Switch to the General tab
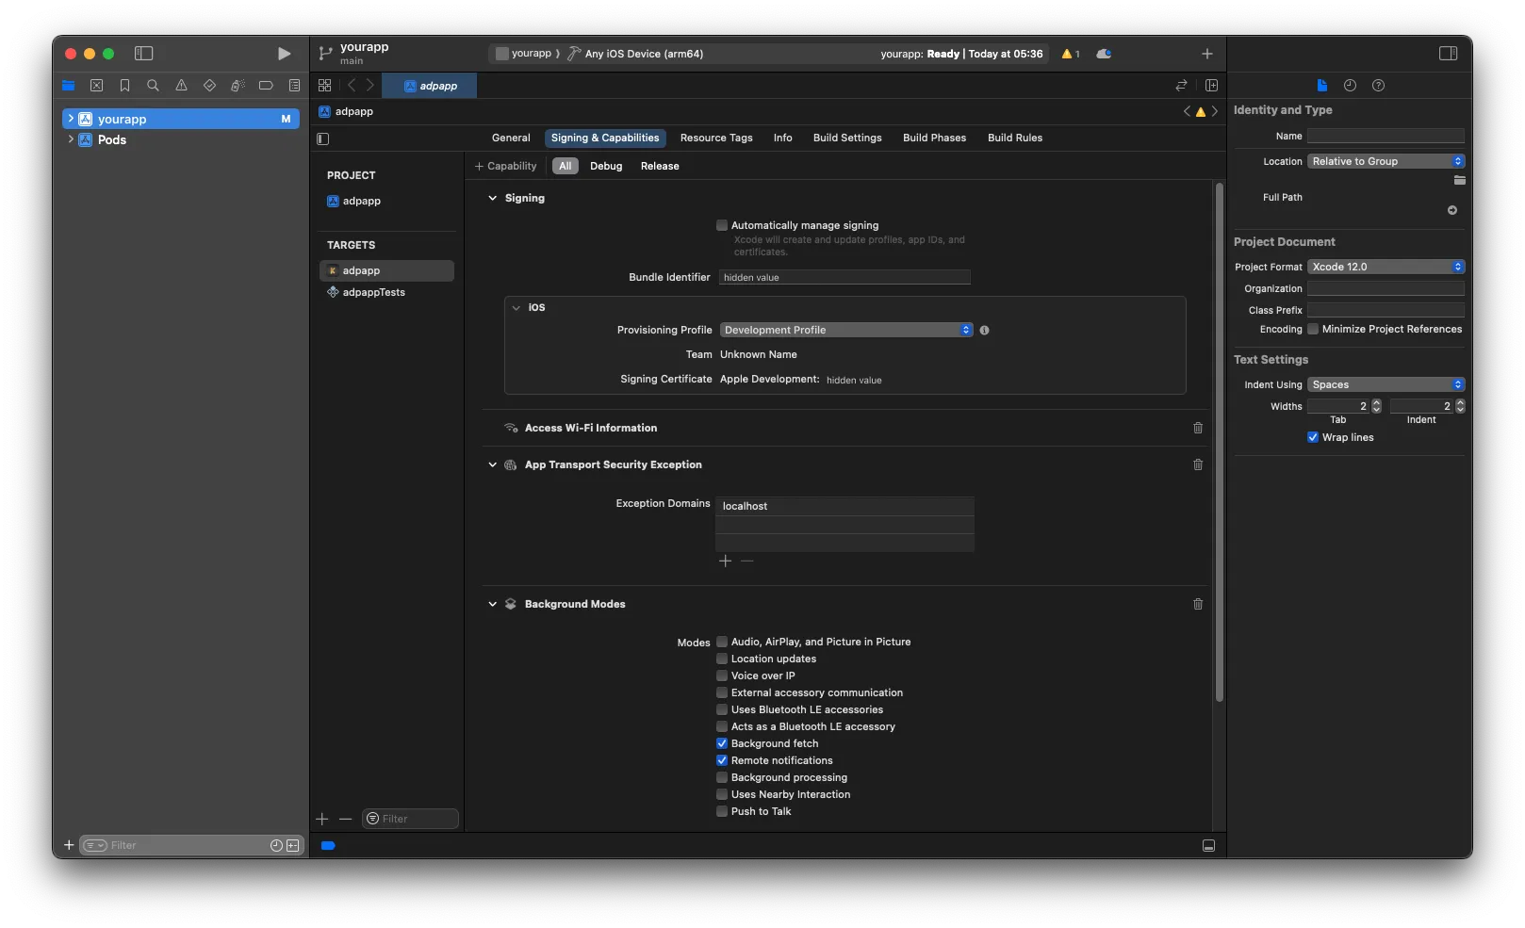1525x928 pixels. (511, 138)
